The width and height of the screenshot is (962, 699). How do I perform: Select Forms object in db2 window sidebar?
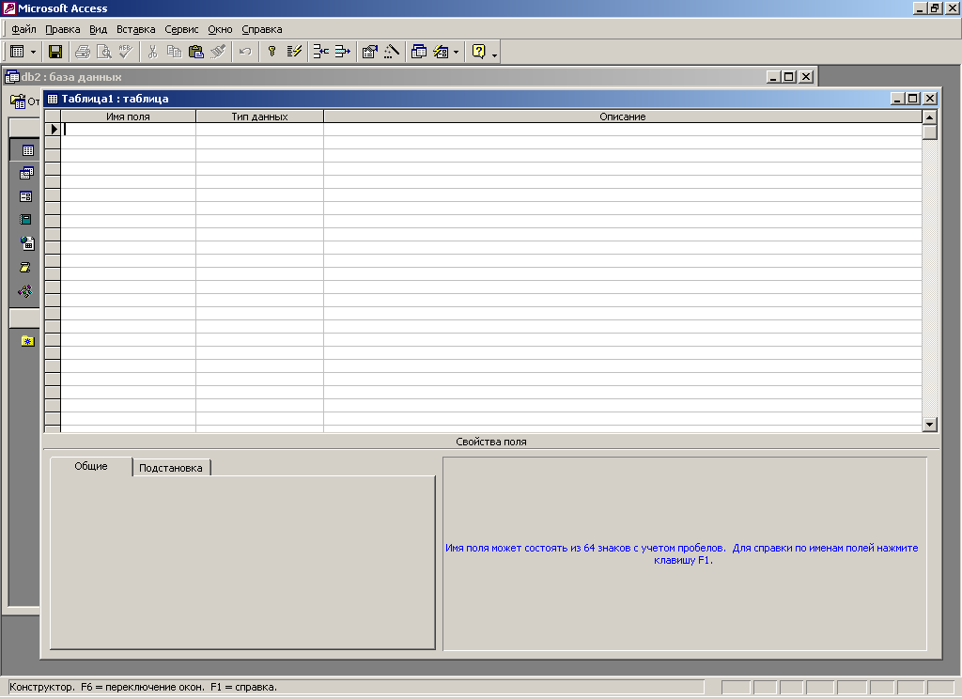point(25,197)
